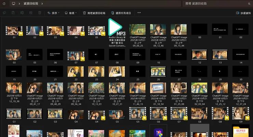
Task: Select polaroid photo image named 24
Action: [x=117, y=73]
